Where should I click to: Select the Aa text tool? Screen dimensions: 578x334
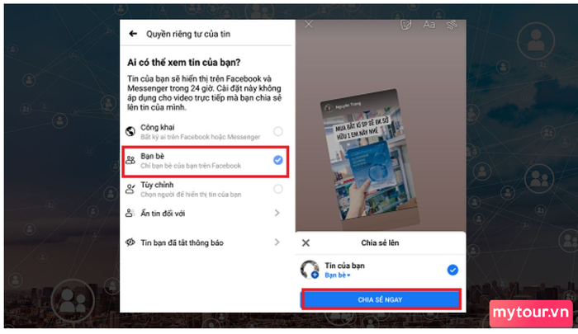click(429, 25)
